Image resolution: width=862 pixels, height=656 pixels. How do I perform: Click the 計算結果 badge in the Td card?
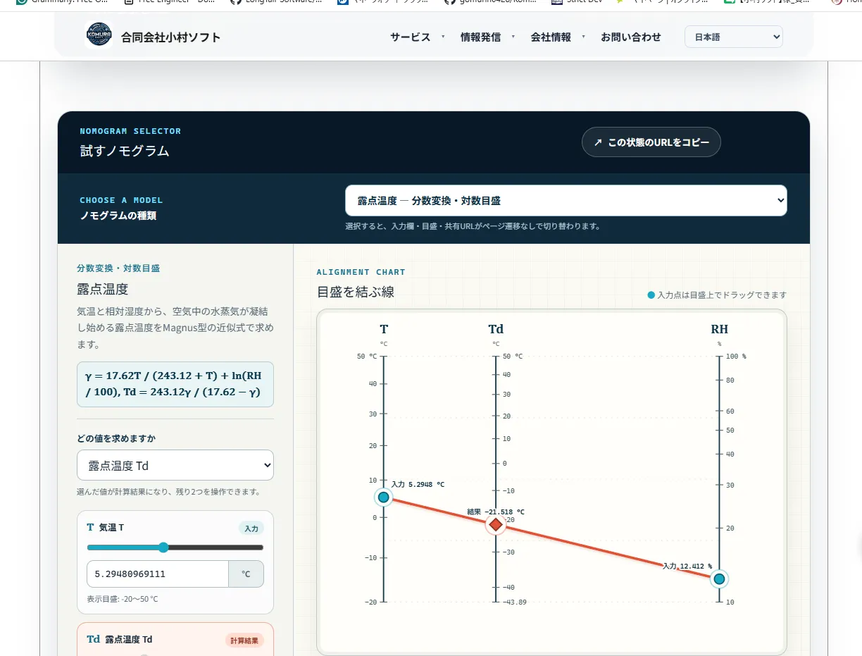pyautogui.click(x=245, y=640)
